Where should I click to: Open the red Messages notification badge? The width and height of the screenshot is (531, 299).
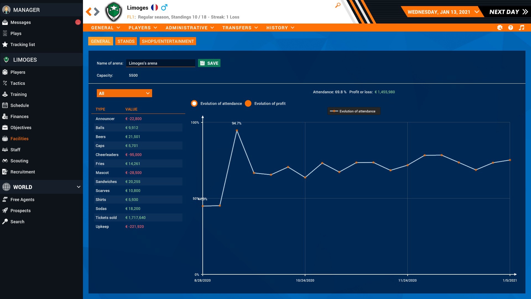point(78,22)
